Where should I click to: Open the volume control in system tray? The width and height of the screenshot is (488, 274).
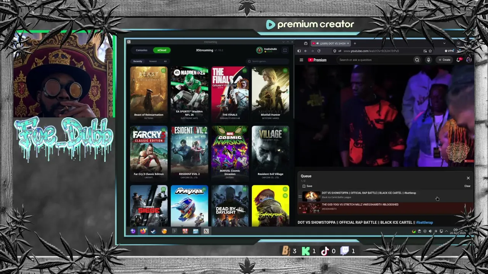pyautogui.click(x=430, y=231)
